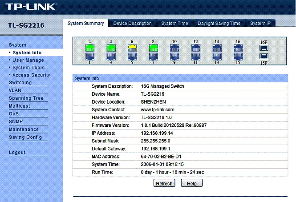The image size is (296, 202).
Task: Click subnet mask 255.255.255.0 value
Action: point(155,141)
